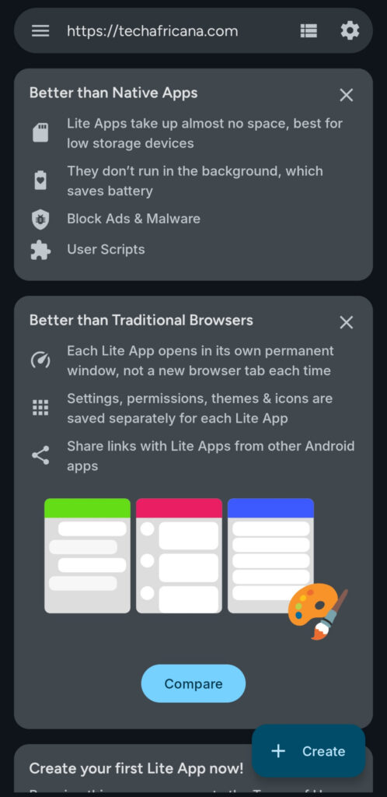The height and width of the screenshot is (797, 387).
Task: Click the grid apps icon
Action: (40, 408)
